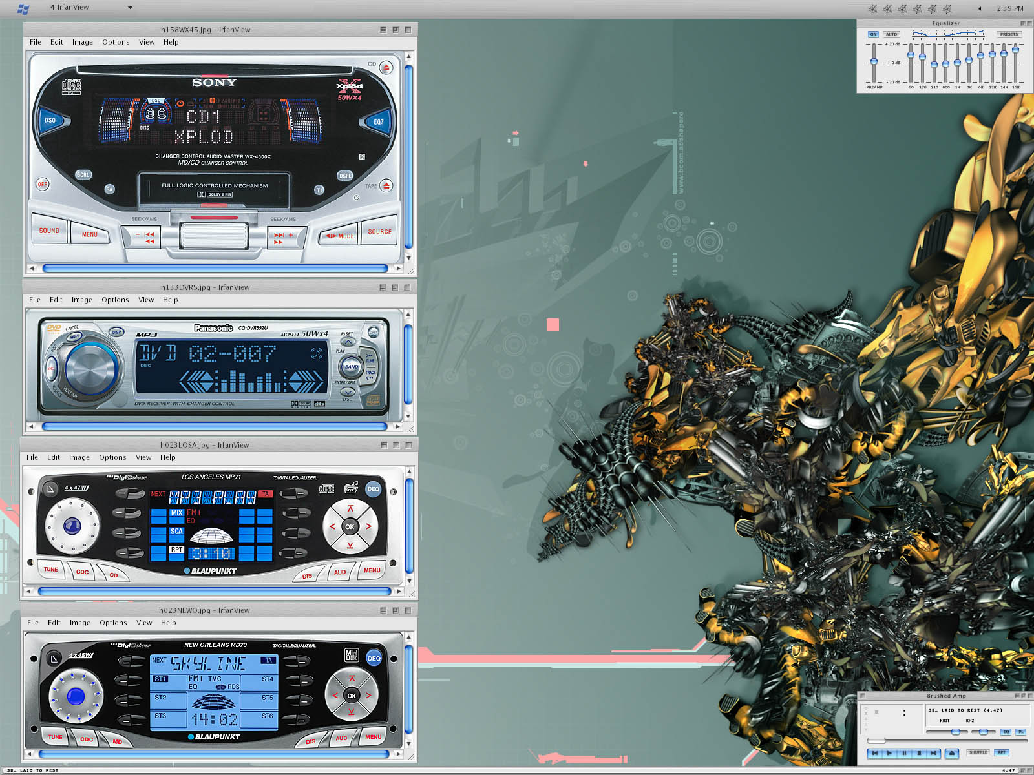This screenshot has width=1034, height=775.
Task: Click the 16K band slider
Action: coord(1016,63)
